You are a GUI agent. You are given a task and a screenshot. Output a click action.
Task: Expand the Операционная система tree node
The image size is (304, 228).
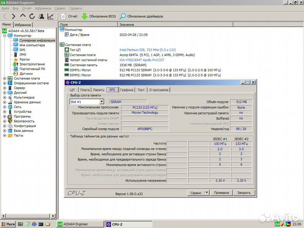5,83
